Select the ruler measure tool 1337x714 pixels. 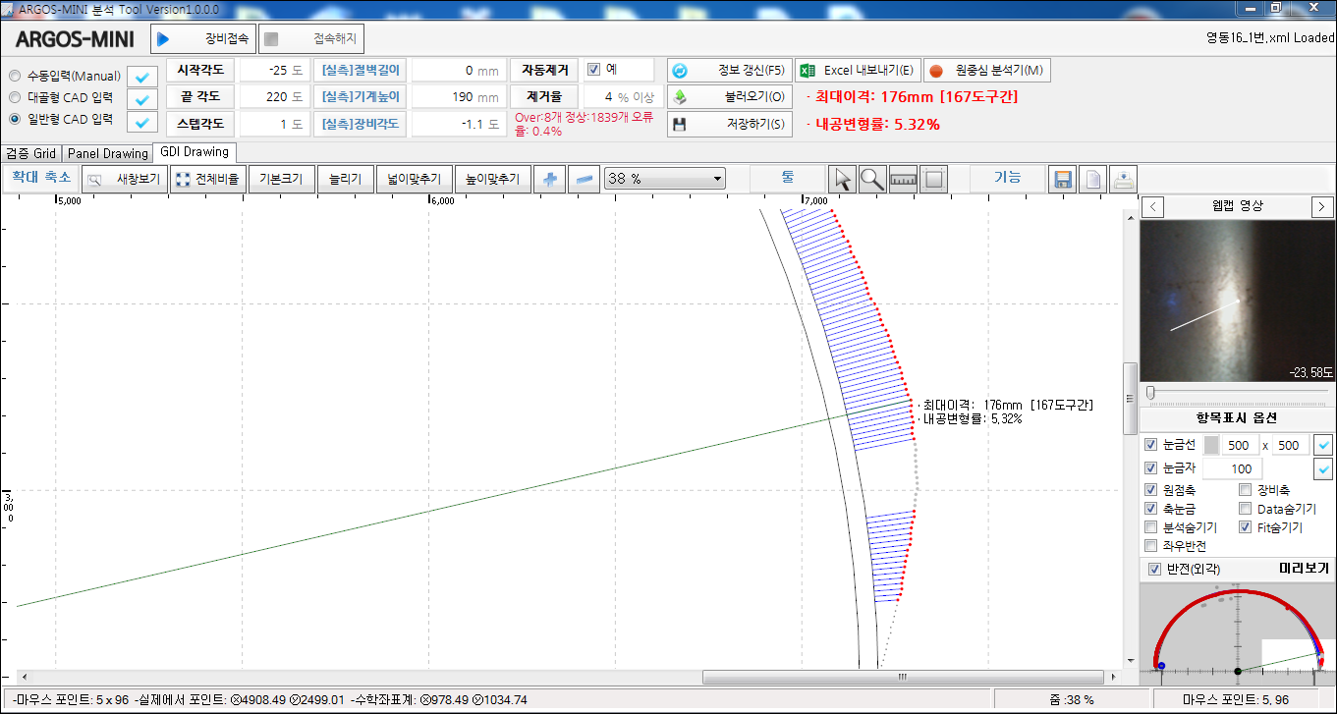[903, 179]
